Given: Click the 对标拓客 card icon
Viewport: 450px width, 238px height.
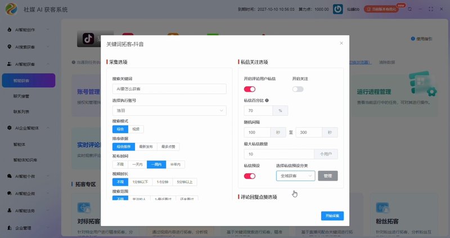Looking at the screenshot, I should (84, 208).
